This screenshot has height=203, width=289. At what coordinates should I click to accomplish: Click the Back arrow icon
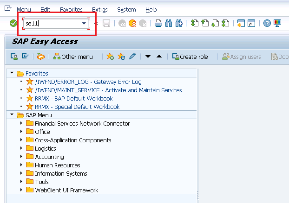coord(122,23)
